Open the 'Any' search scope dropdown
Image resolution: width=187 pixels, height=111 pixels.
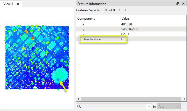(x=168, y=106)
